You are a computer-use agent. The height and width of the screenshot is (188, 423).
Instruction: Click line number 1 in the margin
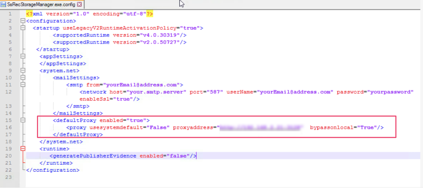click(10, 14)
